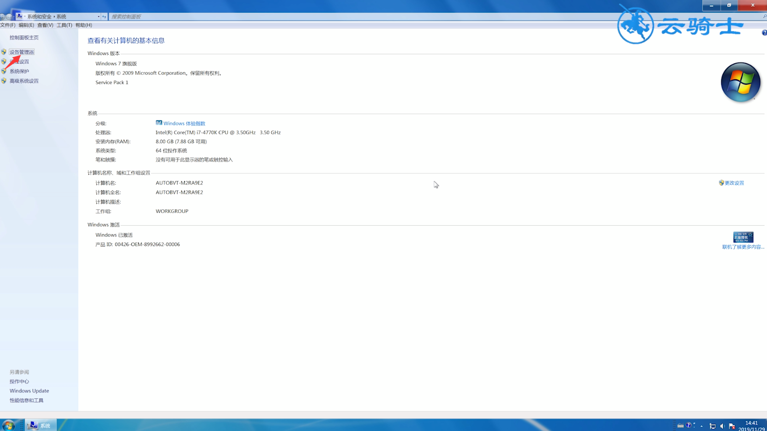Click the blue help question-mark icon
This screenshot has width=767, height=431.
(764, 33)
